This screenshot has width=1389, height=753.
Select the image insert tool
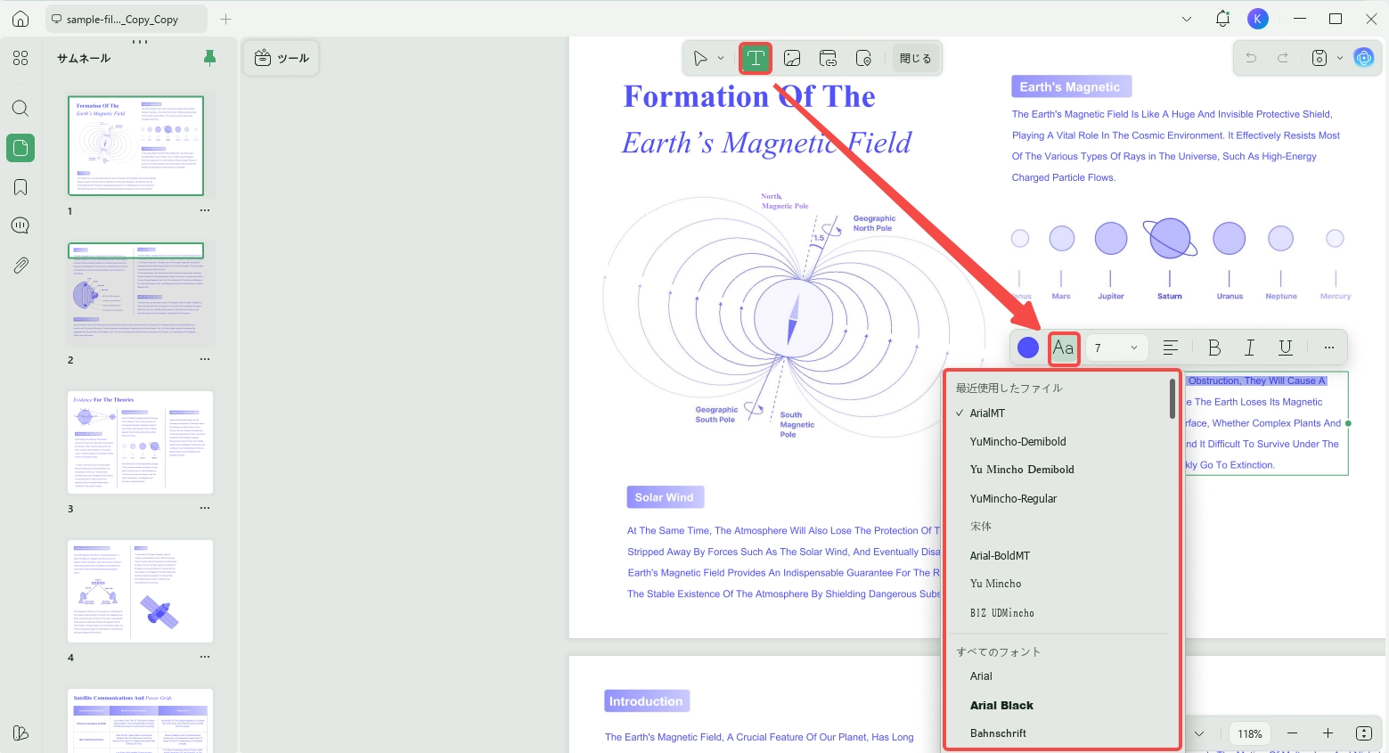click(792, 59)
